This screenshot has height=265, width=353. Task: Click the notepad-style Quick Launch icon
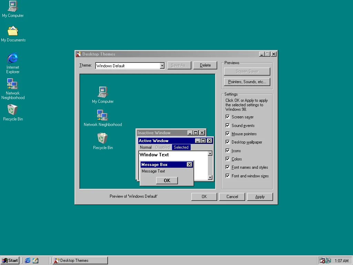[x=36, y=261]
